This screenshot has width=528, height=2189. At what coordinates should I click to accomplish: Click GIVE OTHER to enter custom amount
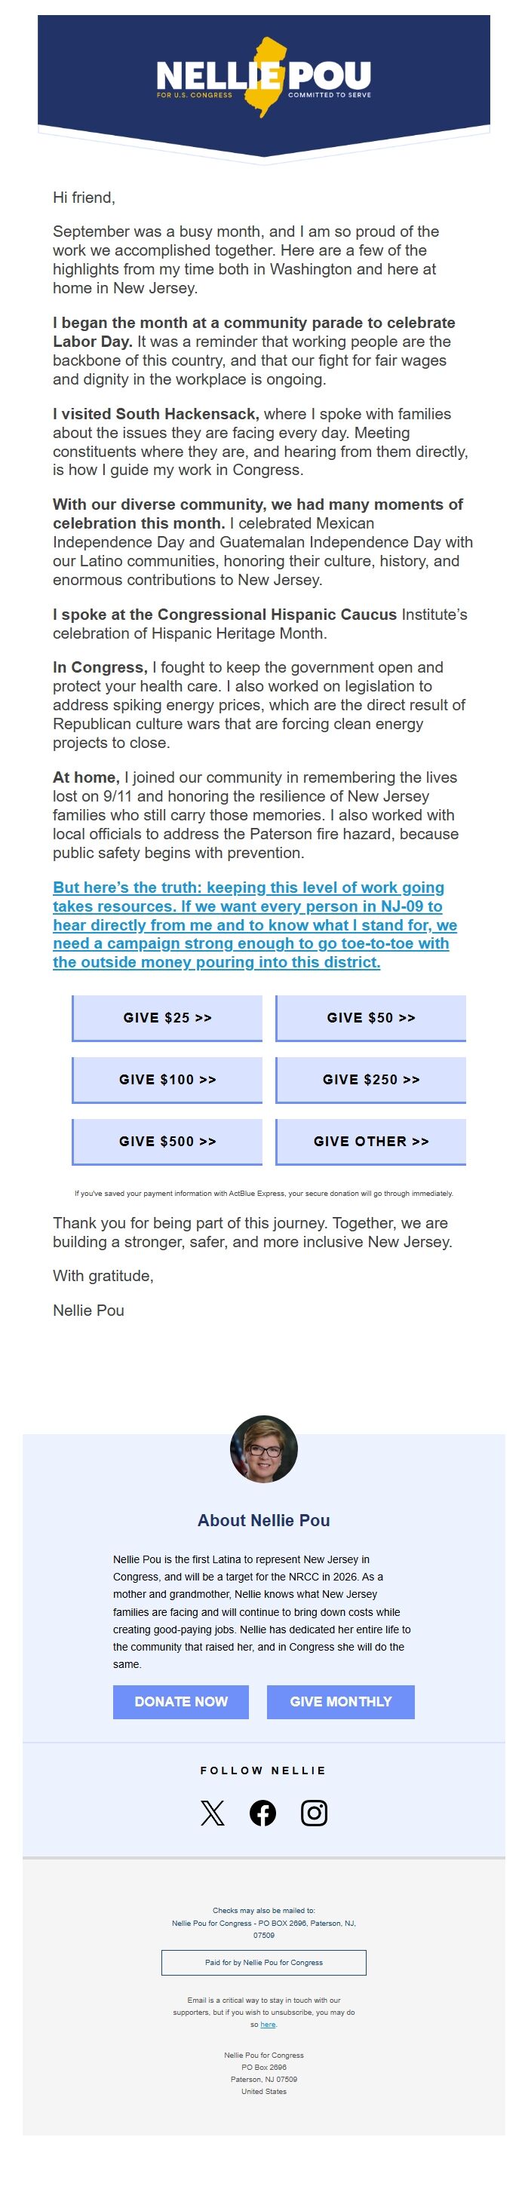[x=370, y=1141]
